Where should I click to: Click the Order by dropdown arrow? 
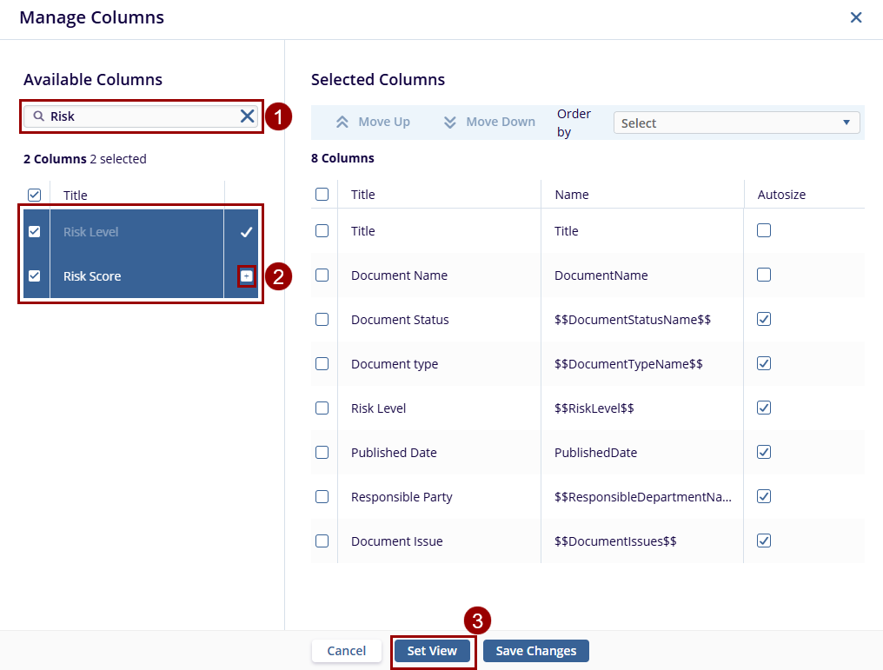(x=846, y=123)
